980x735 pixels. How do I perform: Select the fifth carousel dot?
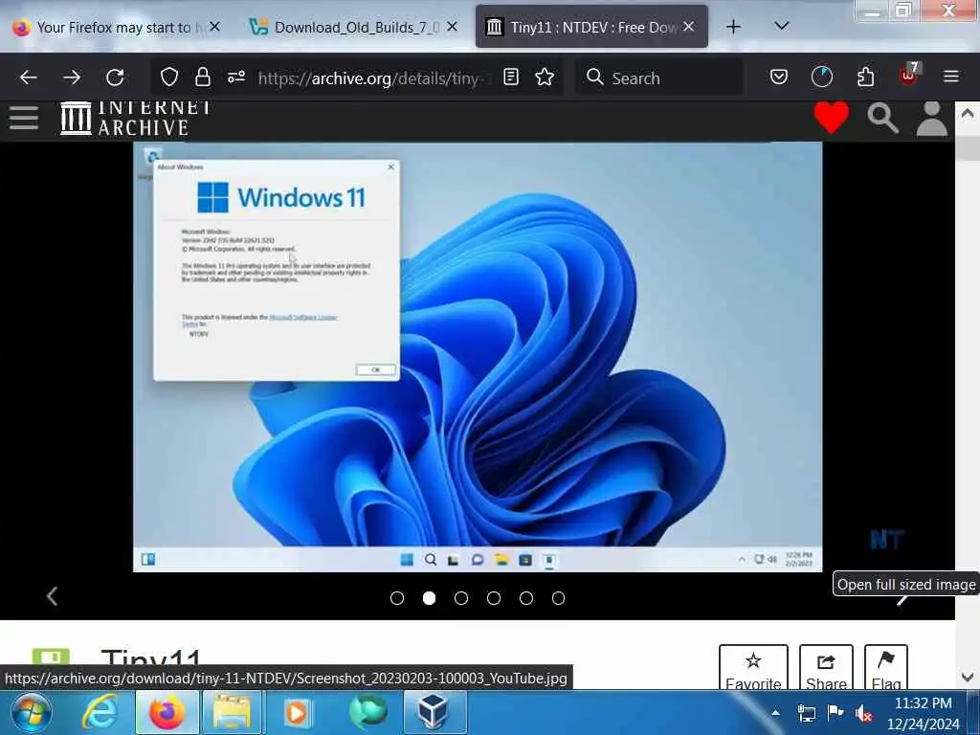click(x=526, y=598)
